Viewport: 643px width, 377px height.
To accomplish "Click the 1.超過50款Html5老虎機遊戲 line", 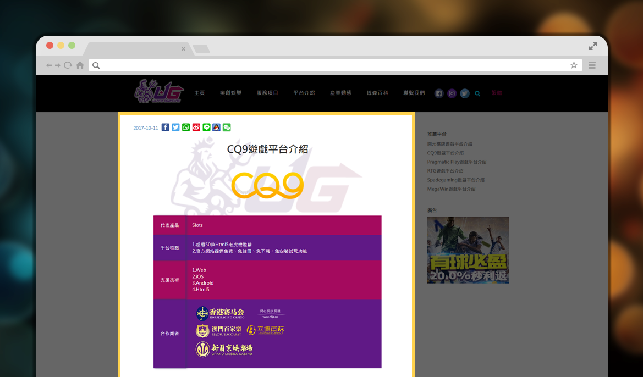I will (222, 245).
